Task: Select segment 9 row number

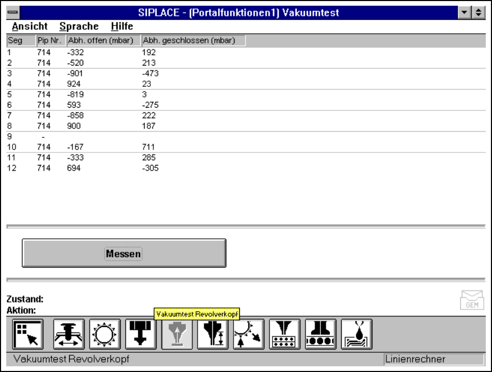Action: click(x=9, y=136)
